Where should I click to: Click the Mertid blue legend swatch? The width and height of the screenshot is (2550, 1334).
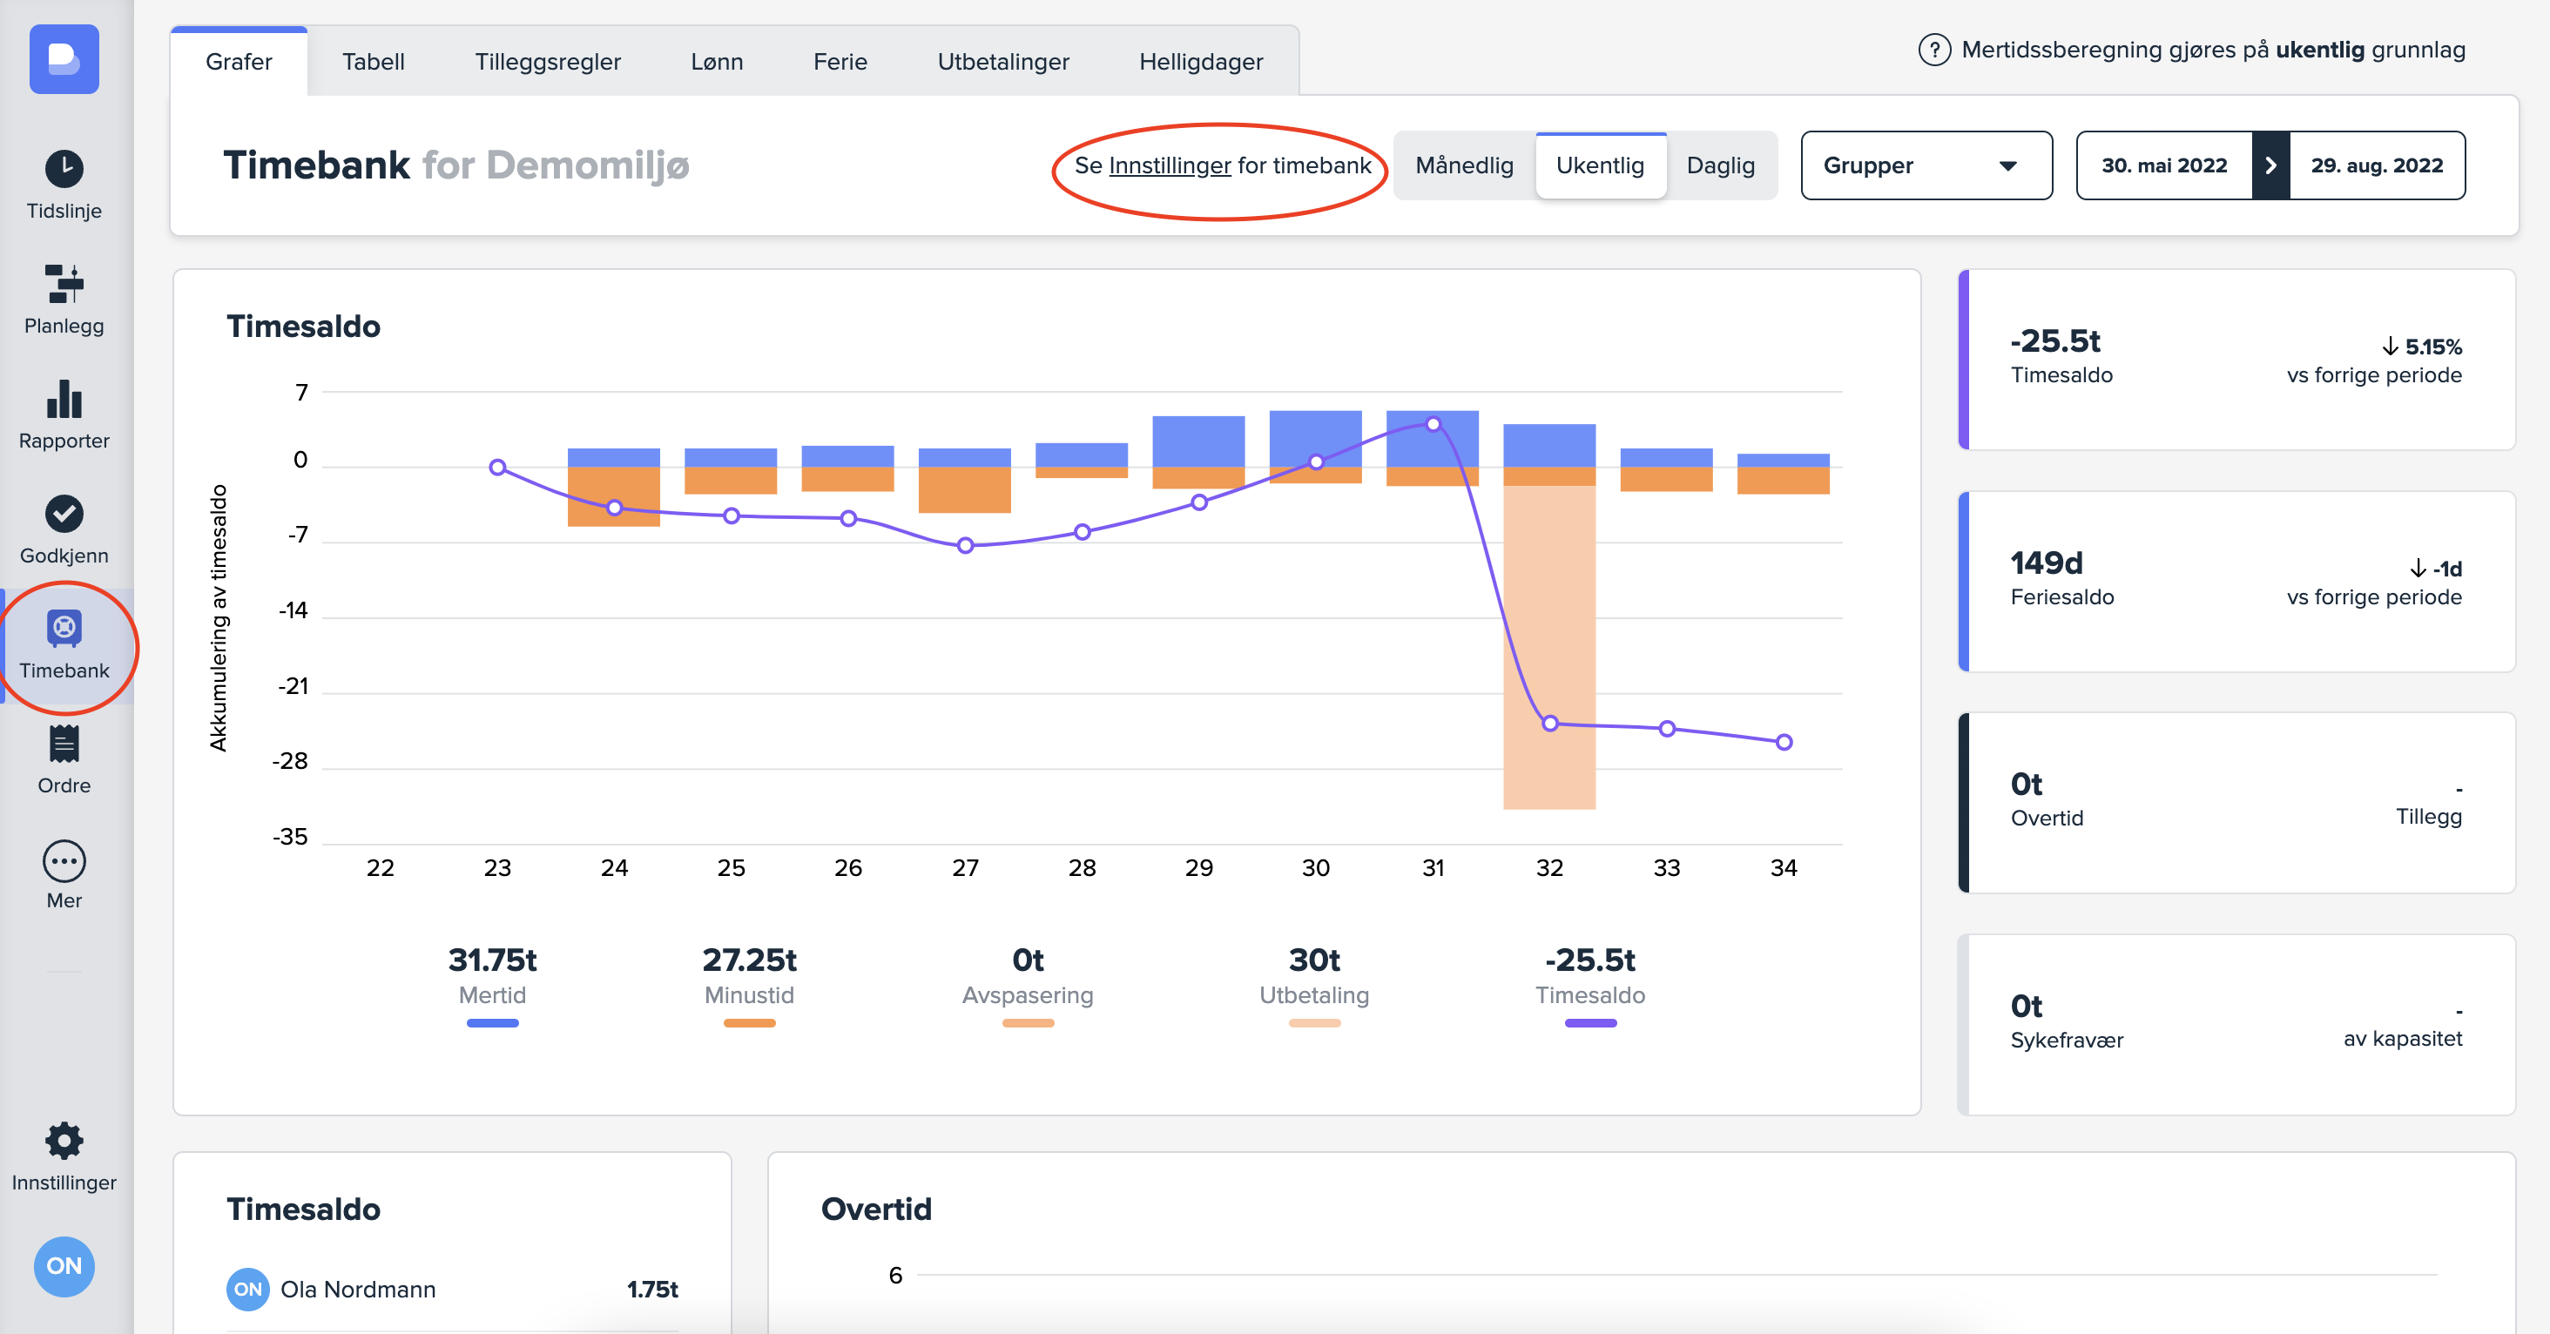pos(492,1022)
